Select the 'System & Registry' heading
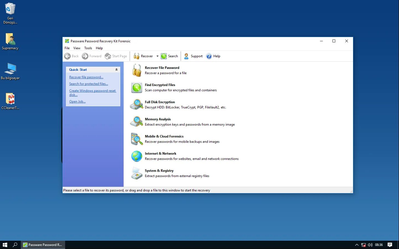The width and height of the screenshot is (399, 249). click(159, 171)
